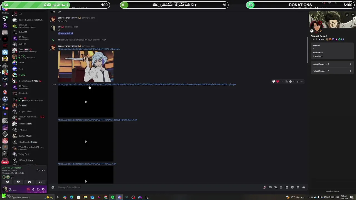Open Dr.S6AM direct message
Screen dimensions: 356x200
click(29, 32)
